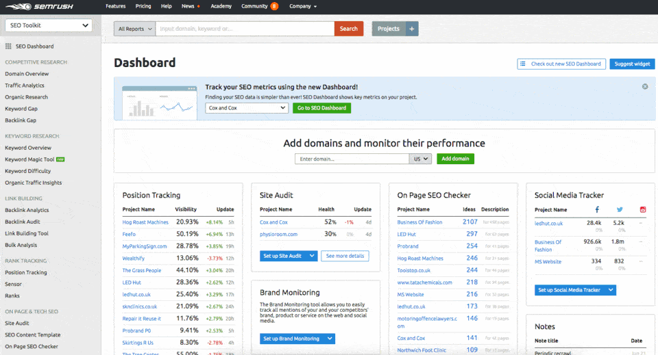
Task: Open The Grass People project link
Action: (141, 270)
